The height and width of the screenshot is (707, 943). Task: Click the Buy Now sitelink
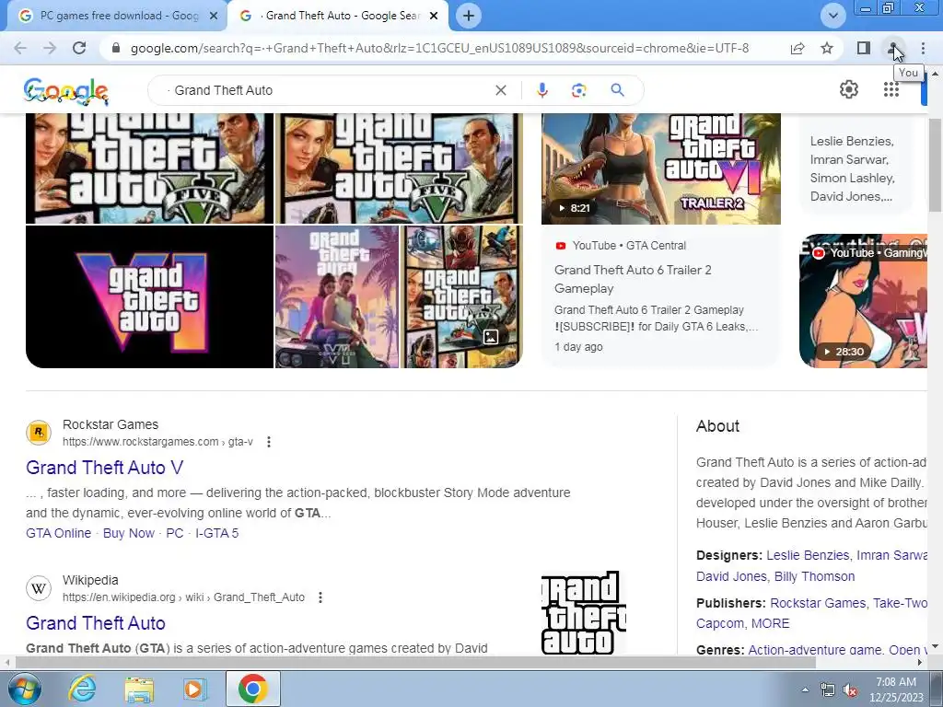tap(129, 533)
